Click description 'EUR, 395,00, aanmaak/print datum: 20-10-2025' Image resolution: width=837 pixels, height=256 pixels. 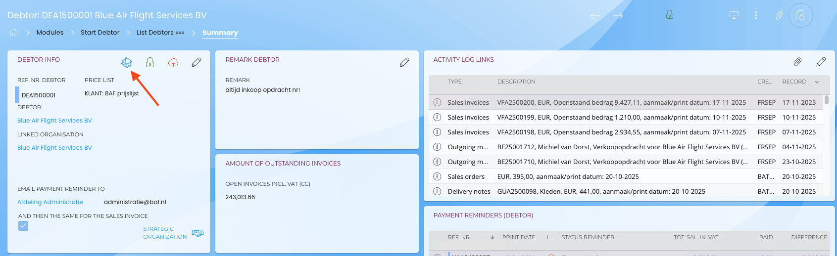point(568,176)
